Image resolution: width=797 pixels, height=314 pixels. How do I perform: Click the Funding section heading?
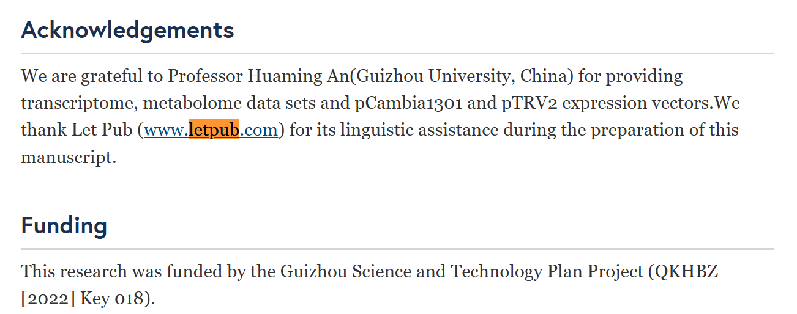coord(64,225)
